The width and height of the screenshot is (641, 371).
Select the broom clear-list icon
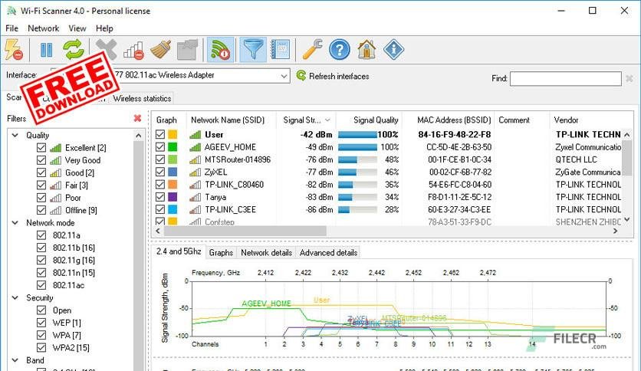coord(161,49)
